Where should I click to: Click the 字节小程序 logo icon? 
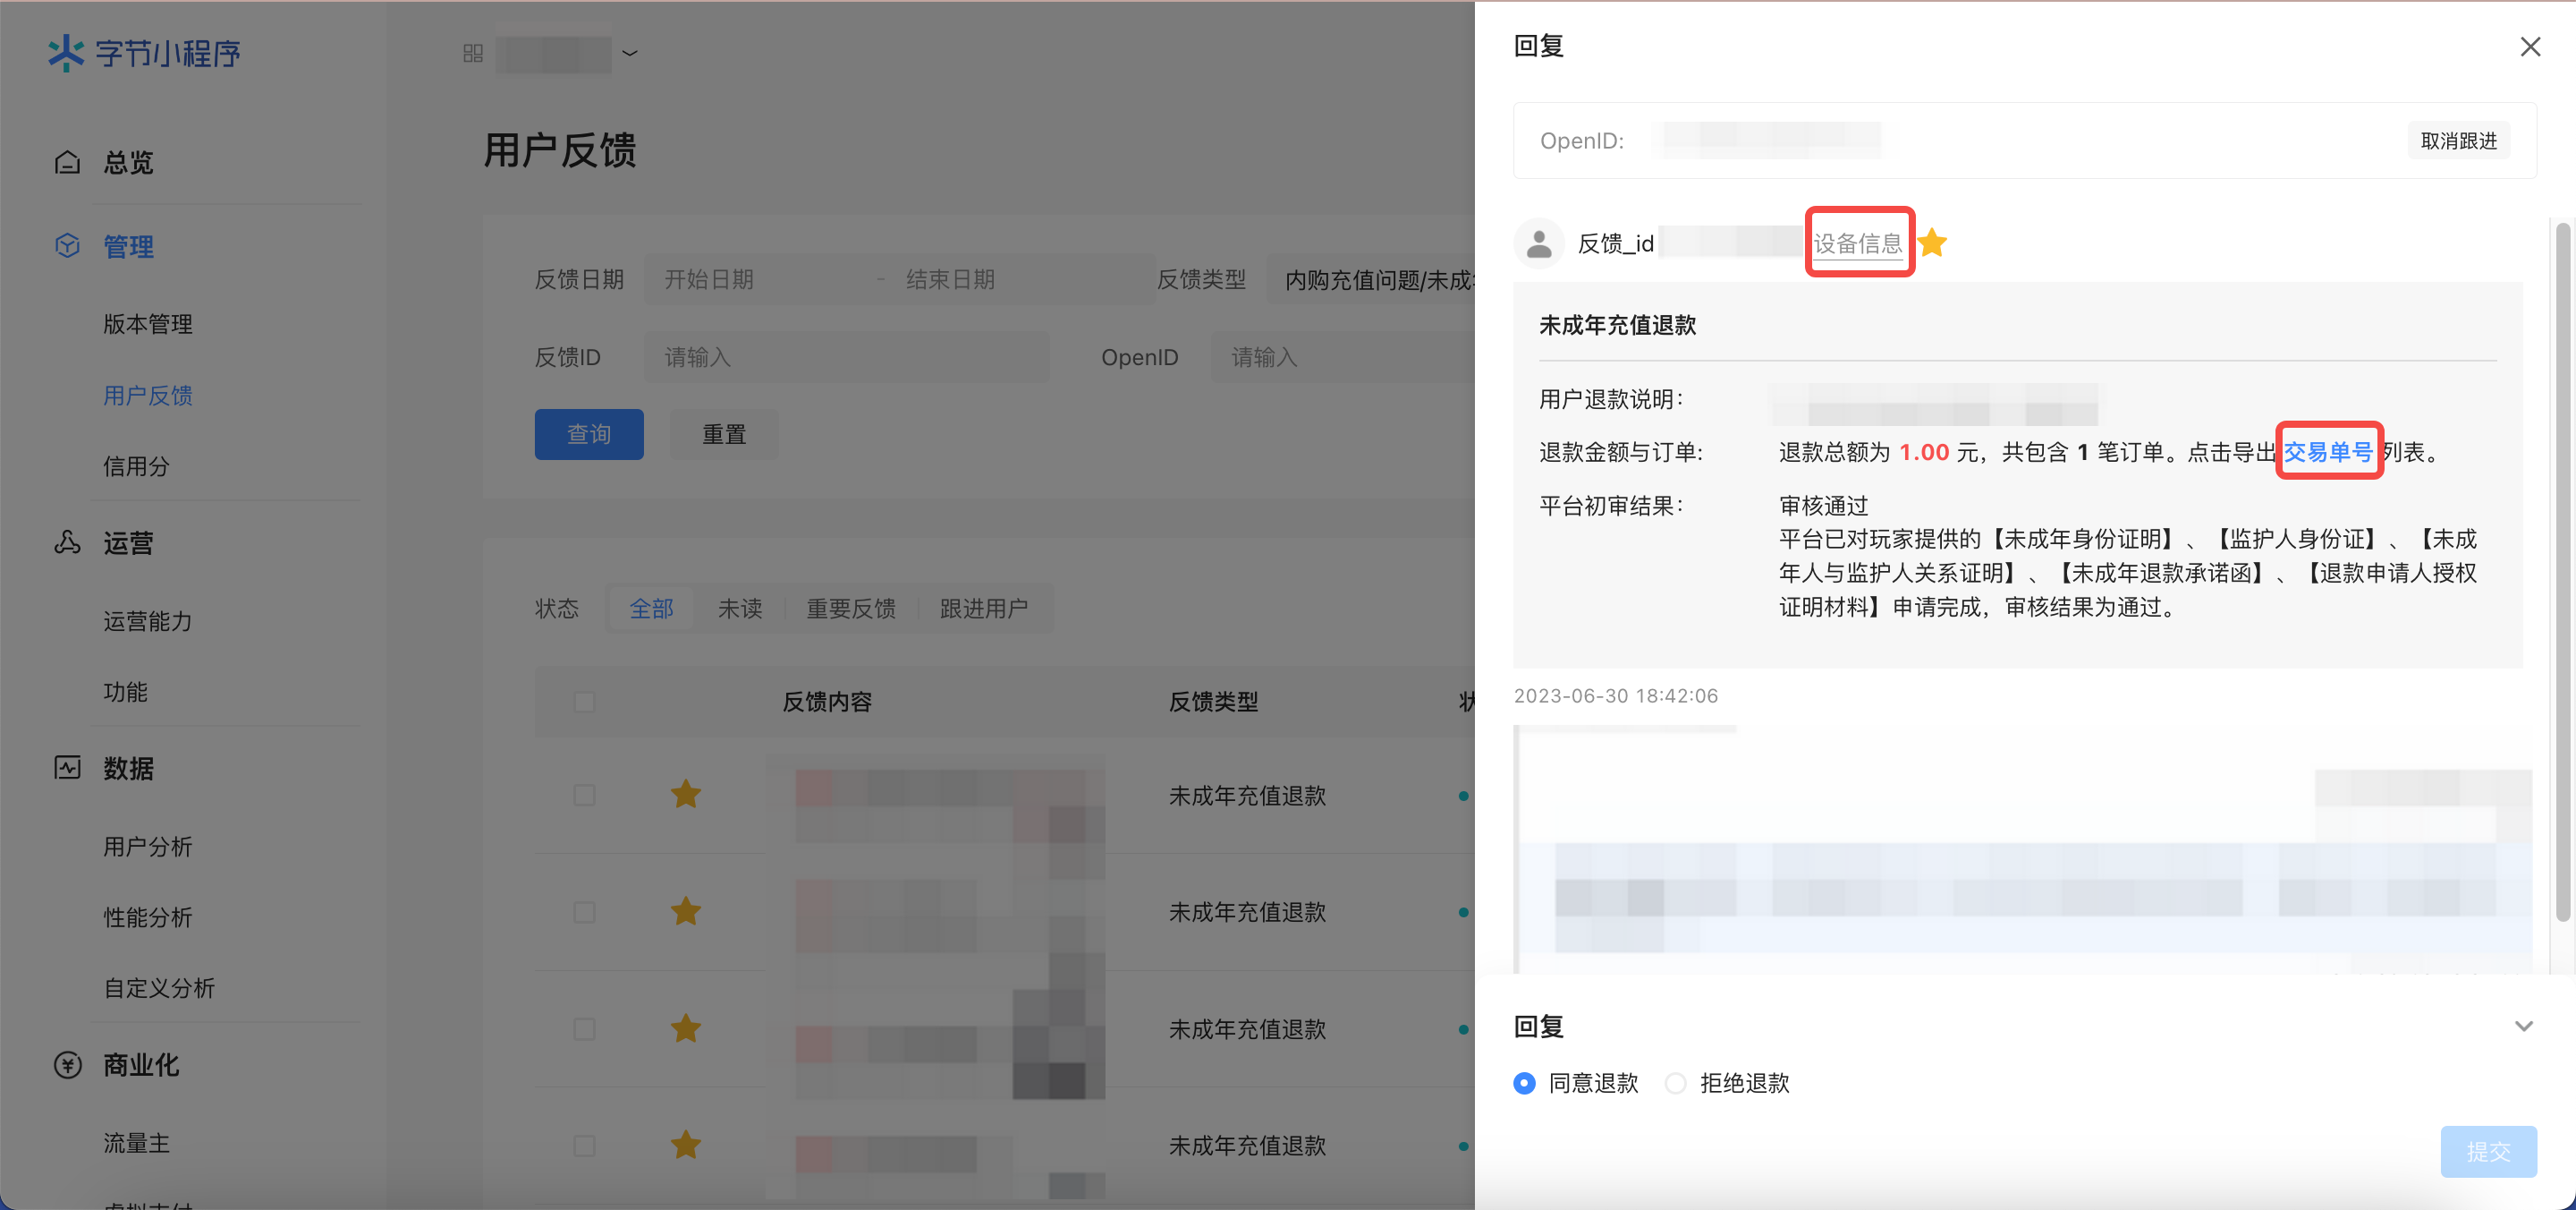coord(66,53)
